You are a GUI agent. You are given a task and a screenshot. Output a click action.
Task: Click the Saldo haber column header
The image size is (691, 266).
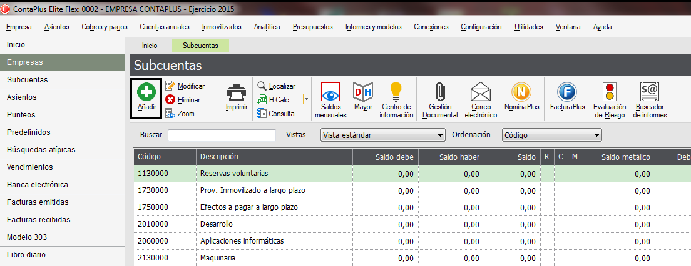coord(452,157)
